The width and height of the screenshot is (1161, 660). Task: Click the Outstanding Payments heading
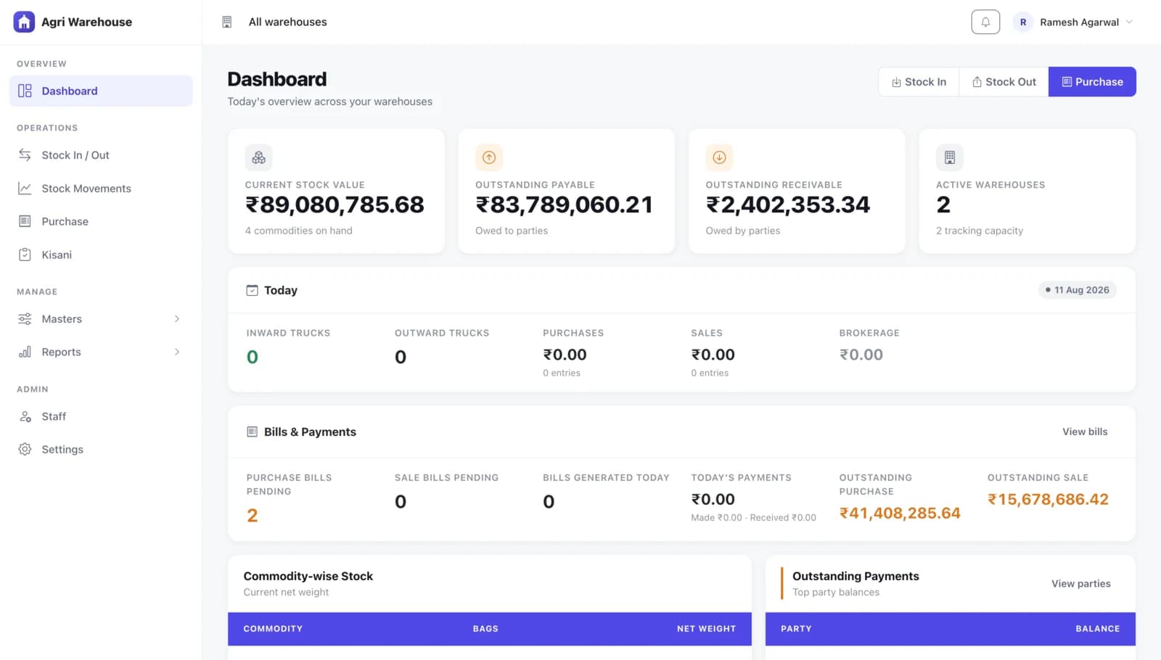click(x=856, y=577)
